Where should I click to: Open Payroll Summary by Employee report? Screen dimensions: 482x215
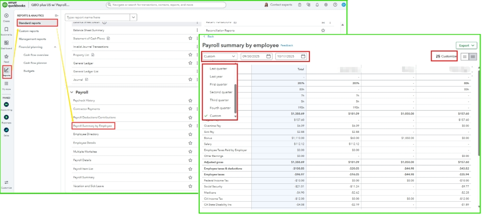93,126
